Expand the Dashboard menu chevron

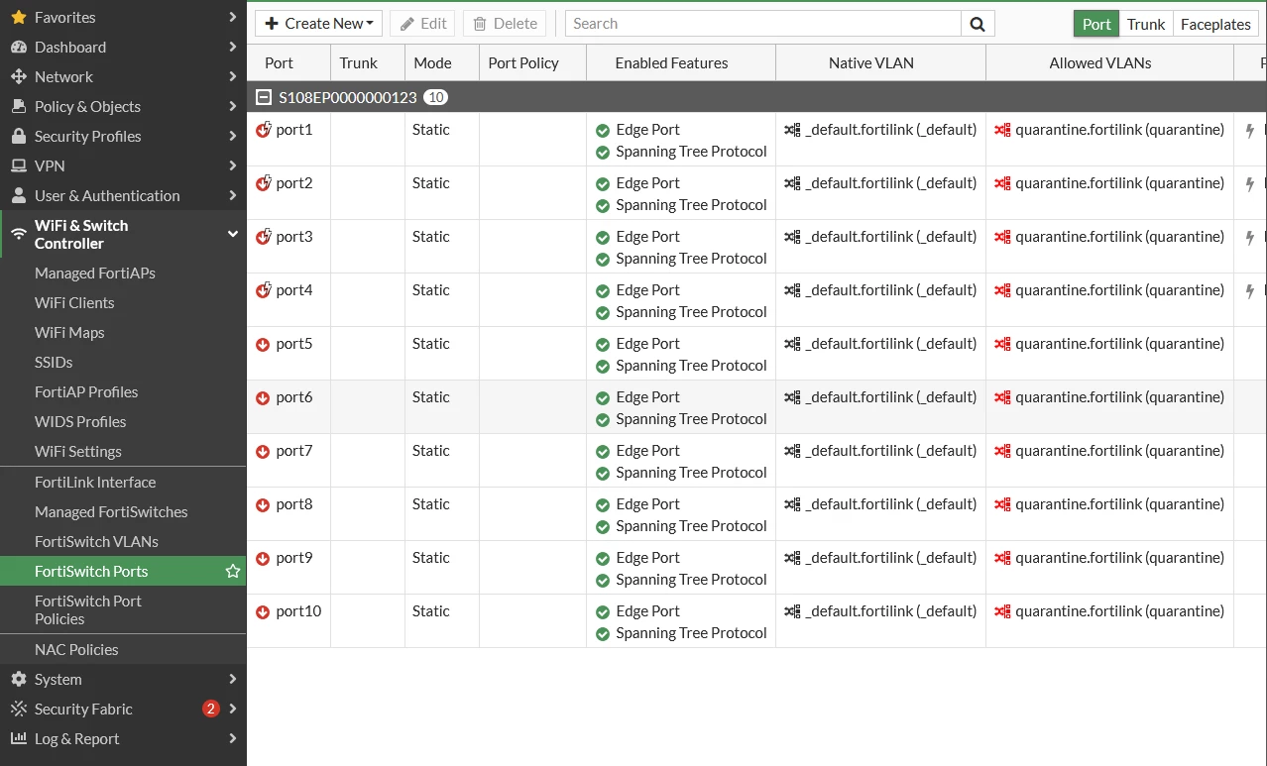pos(233,47)
